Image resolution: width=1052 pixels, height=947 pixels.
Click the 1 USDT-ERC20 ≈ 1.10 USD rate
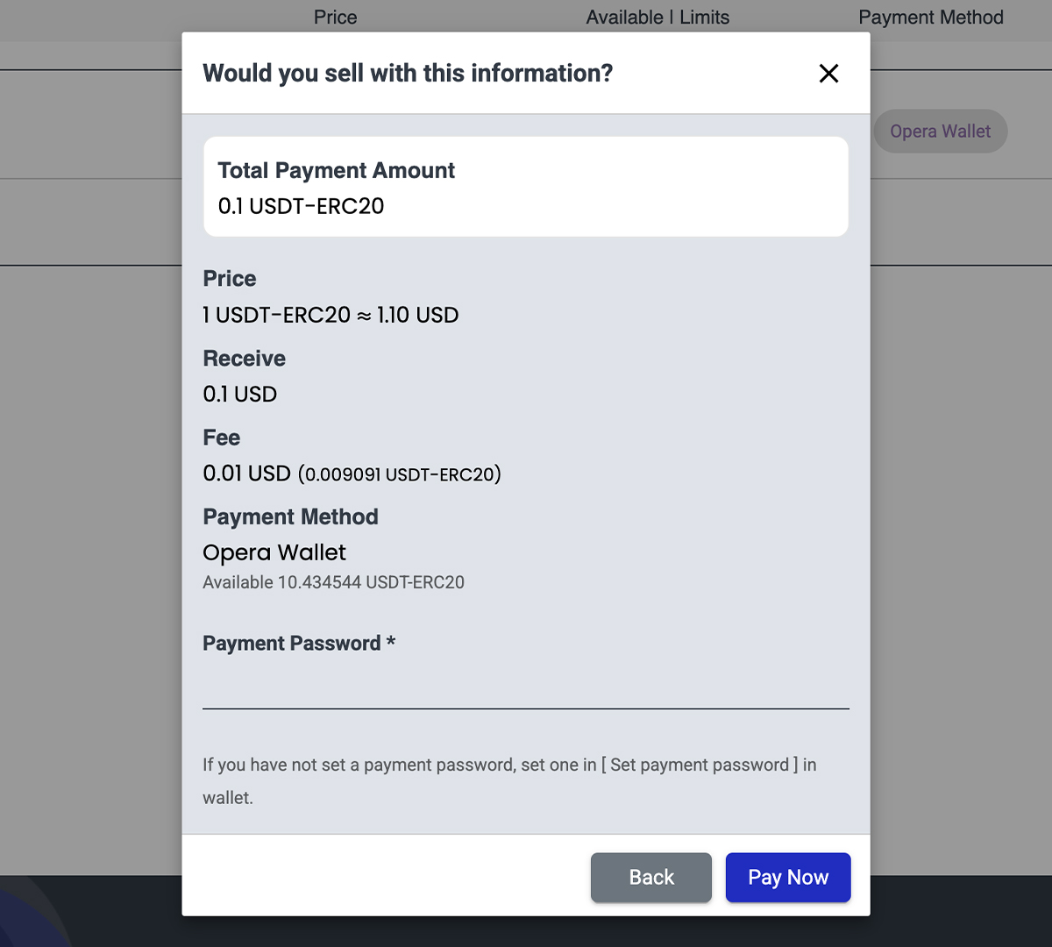(331, 315)
